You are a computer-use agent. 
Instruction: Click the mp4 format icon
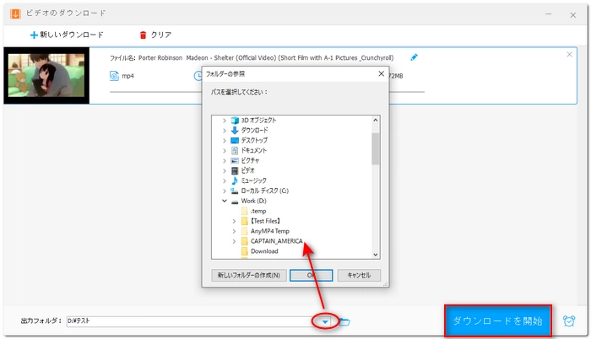pyautogui.click(x=114, y=76)
